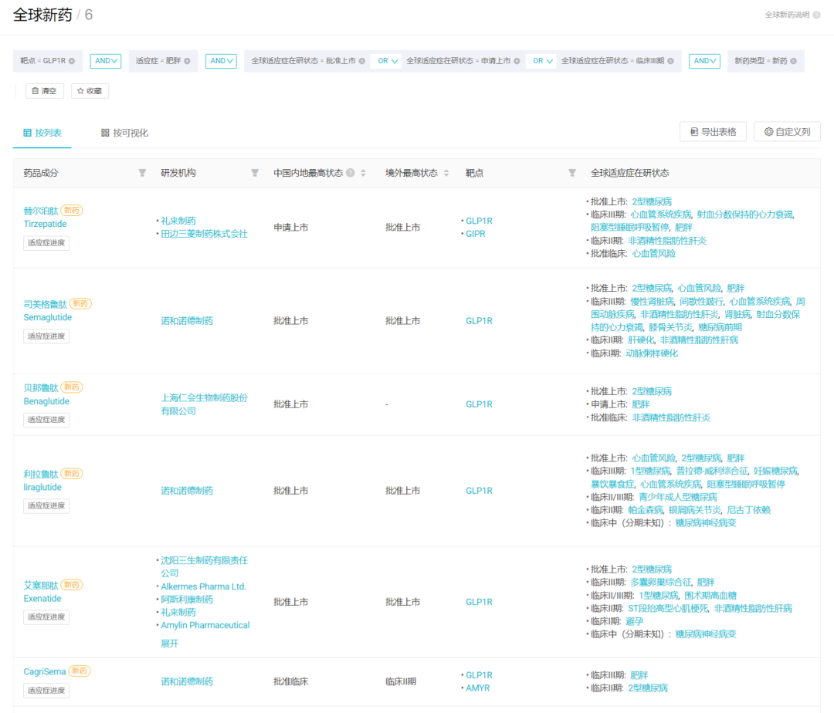834x713 pixels.
Task: Click info icon beside 中国内地最高状态
Action: (x=350, y=173)
